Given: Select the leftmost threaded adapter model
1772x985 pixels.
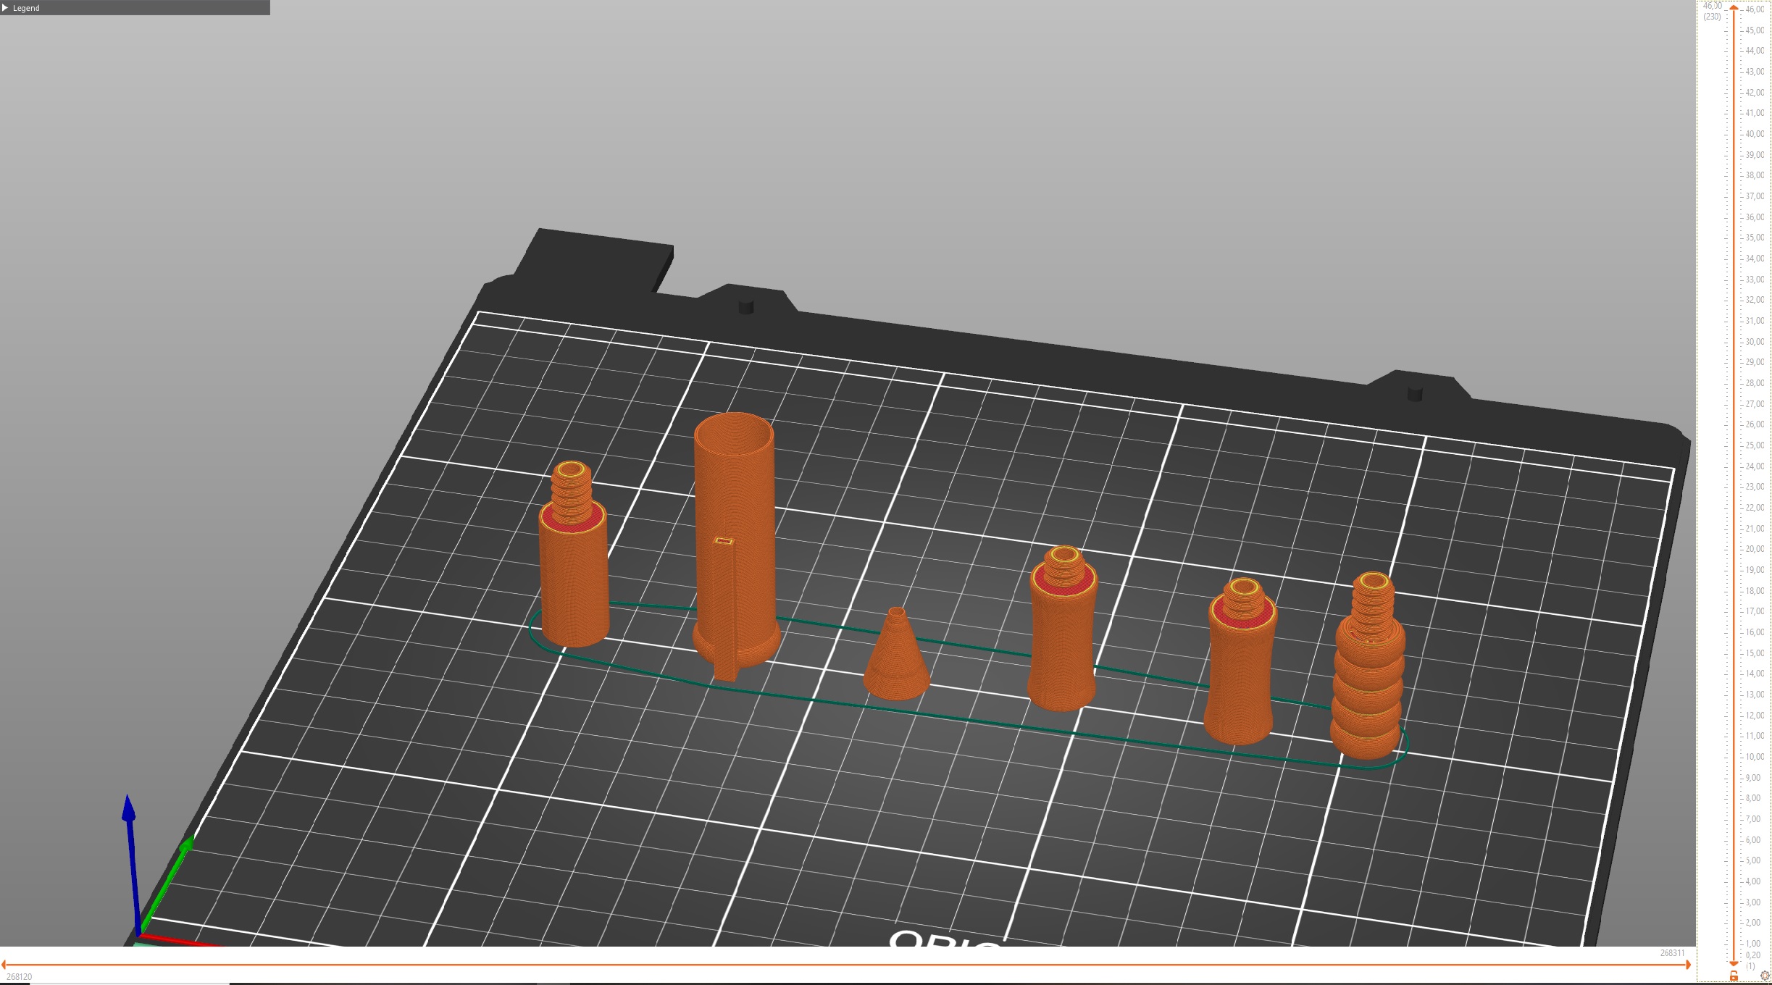Looking at the screenshot, I should click(574, 572).
